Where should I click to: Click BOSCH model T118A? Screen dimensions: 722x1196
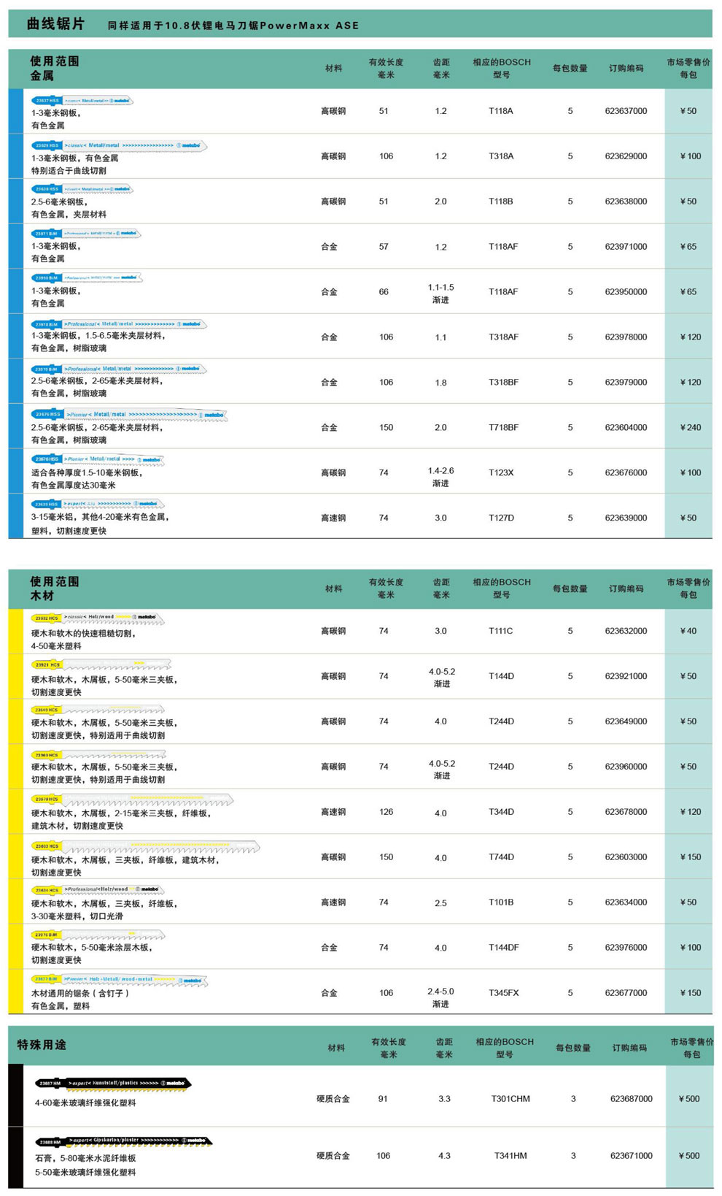coord(501,111)
